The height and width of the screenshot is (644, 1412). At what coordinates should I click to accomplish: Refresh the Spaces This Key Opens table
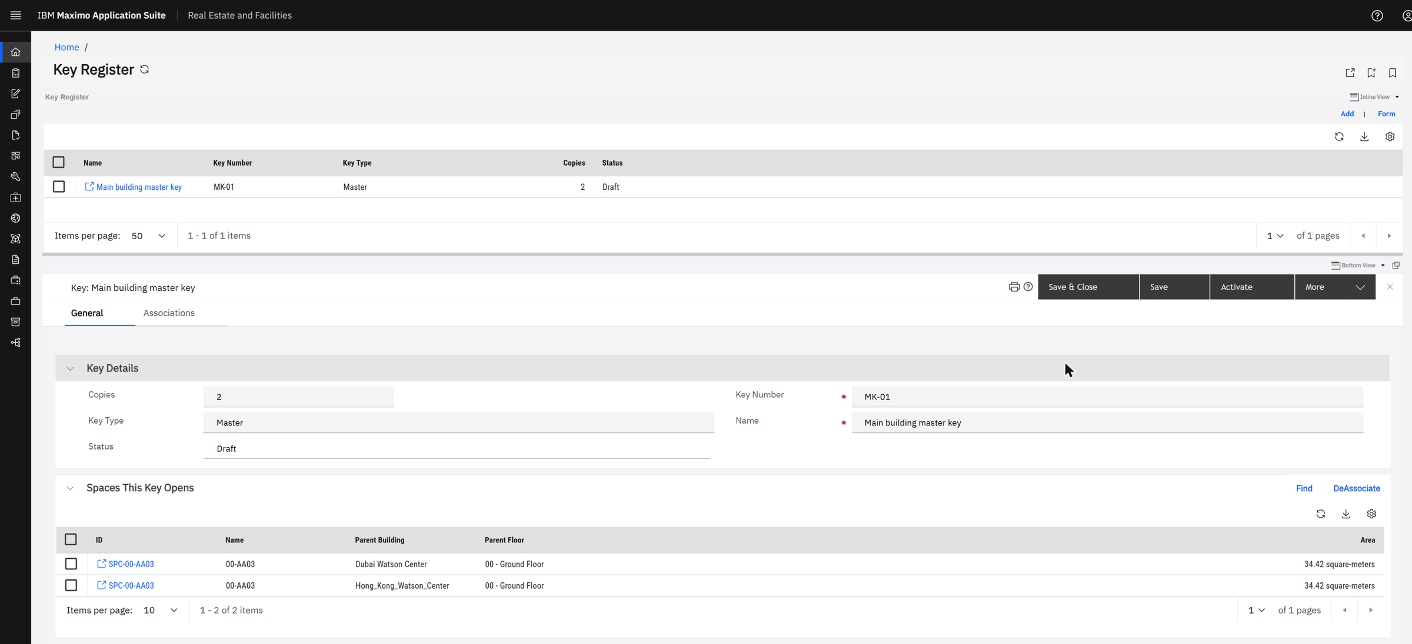(1320, 514)
